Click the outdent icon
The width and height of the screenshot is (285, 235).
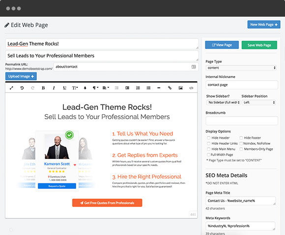pyautogui.click(x=116, y=88)
